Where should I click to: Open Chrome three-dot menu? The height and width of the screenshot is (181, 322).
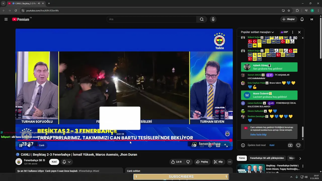point(318,11)
